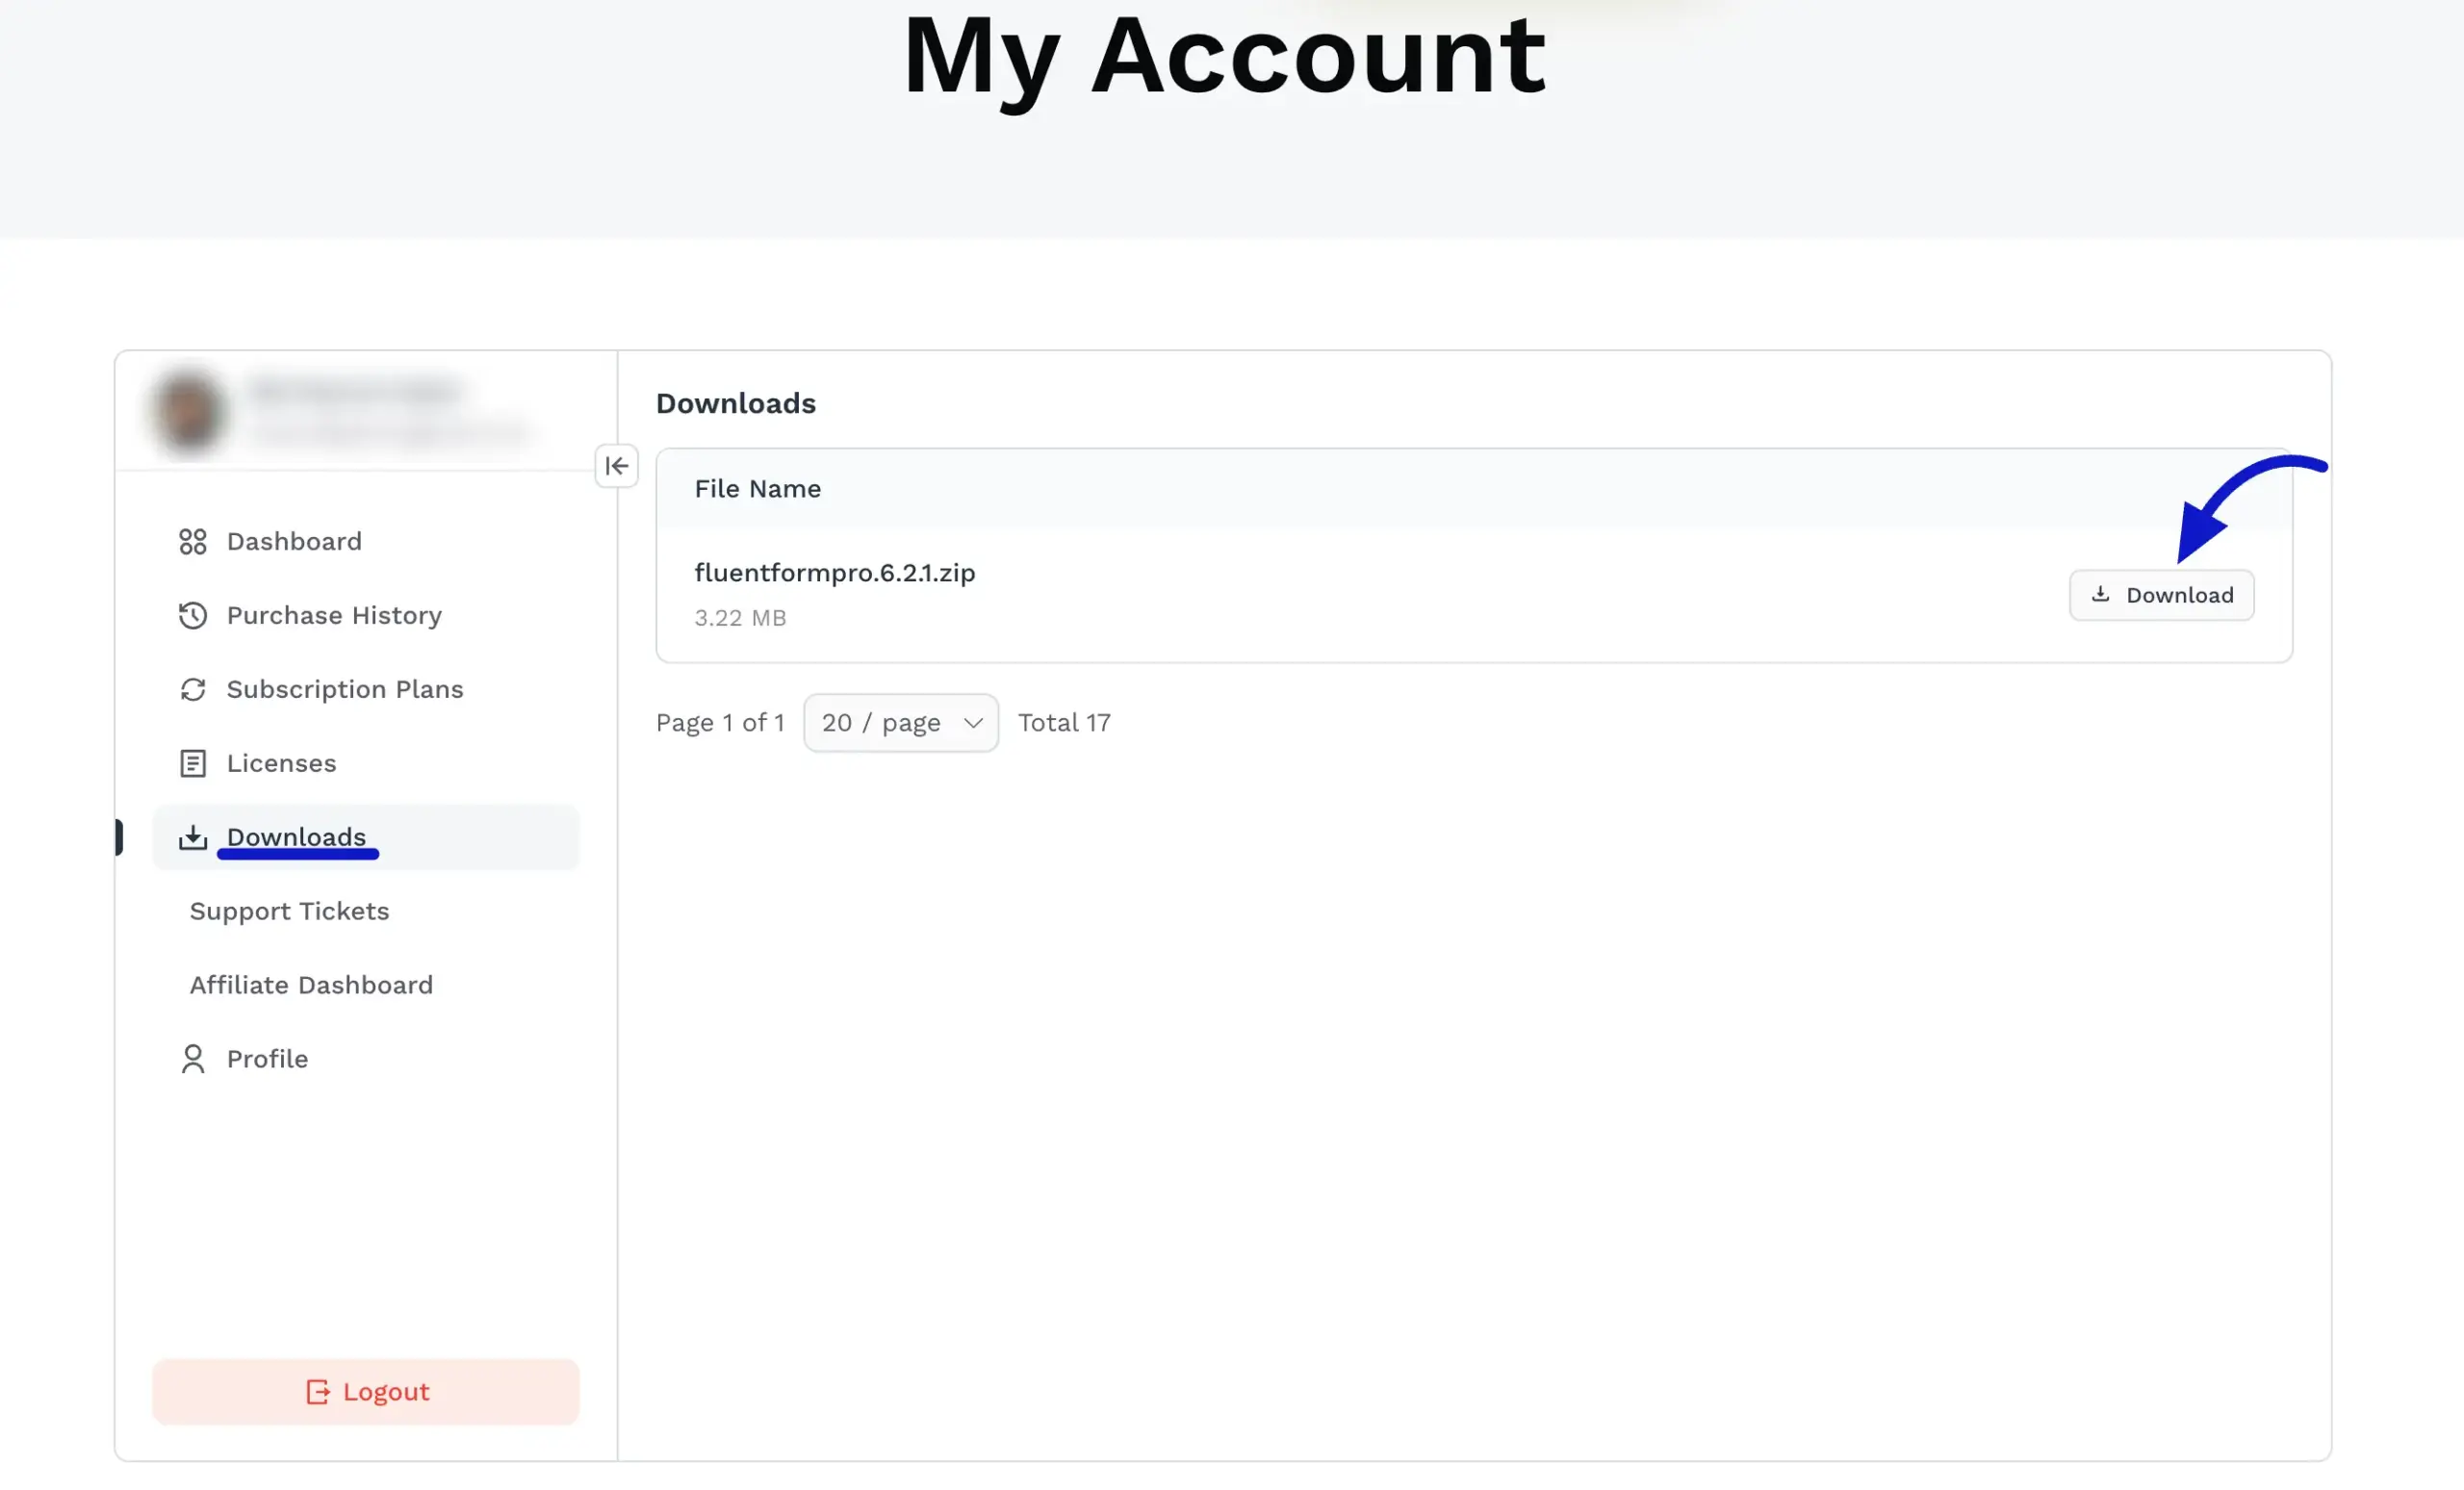The height and width of the screenshot is (1490, 2464).
Task: Click the Logout door icon
Action: click(317, 1391)
